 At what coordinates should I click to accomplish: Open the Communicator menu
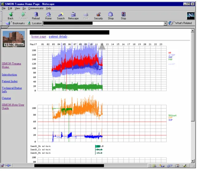(x=36, y=8)
